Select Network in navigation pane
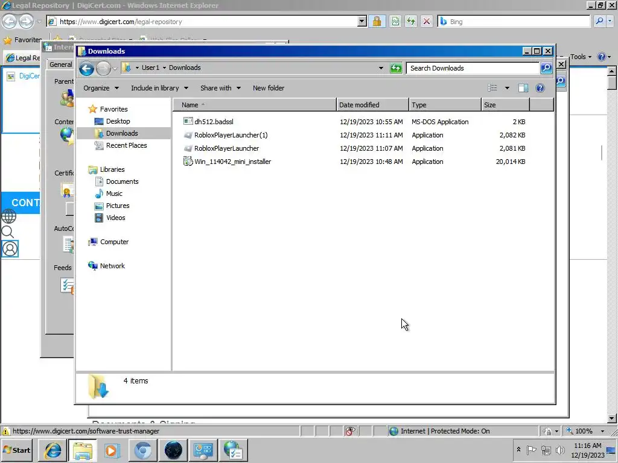This screenshot has height=463, width=618. (x=112, y=266)
